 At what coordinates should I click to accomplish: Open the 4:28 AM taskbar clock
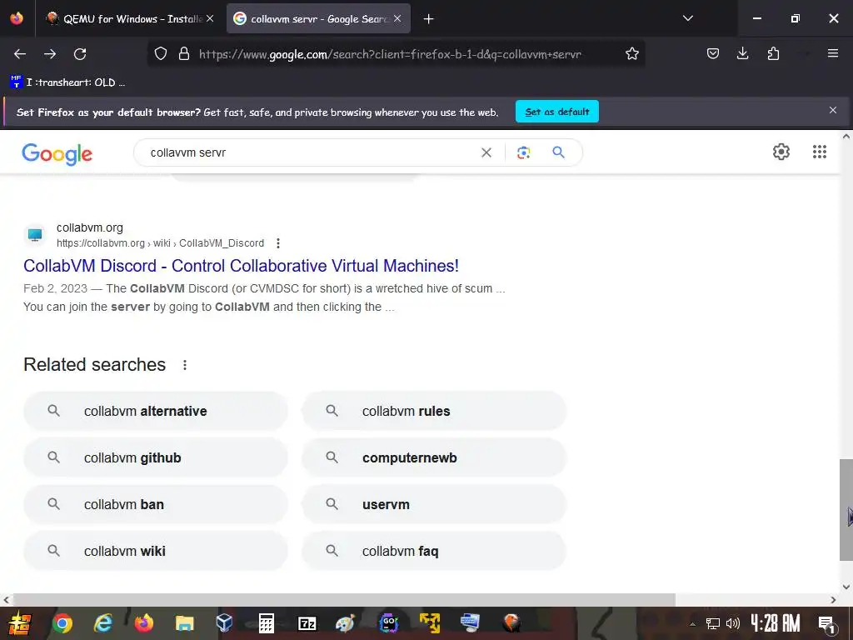[x=776, y=623]
